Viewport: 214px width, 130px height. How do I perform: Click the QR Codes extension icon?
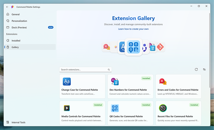[115, 108]
